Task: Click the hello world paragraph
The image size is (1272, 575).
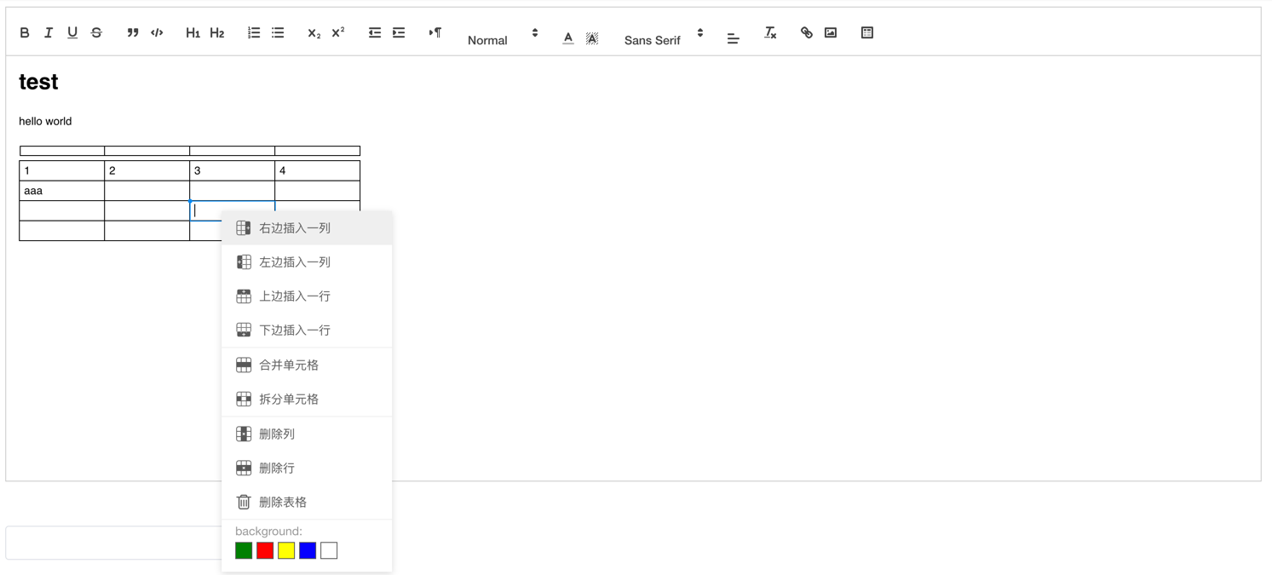Action: (x=45, y=121)
